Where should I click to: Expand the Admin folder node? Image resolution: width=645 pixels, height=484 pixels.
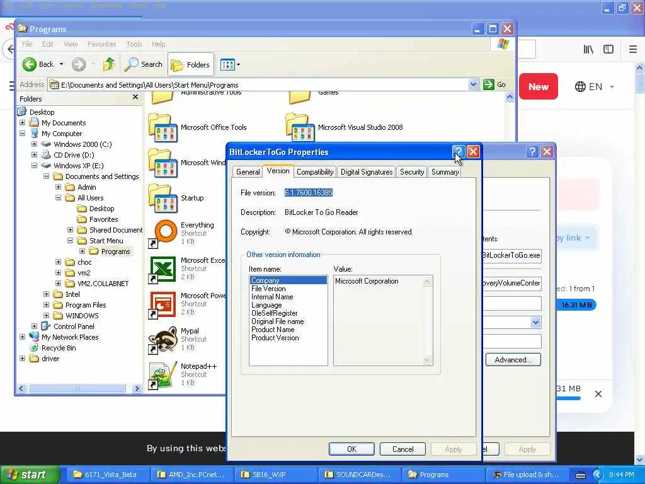pyautogui.click(x=58, y=187)
